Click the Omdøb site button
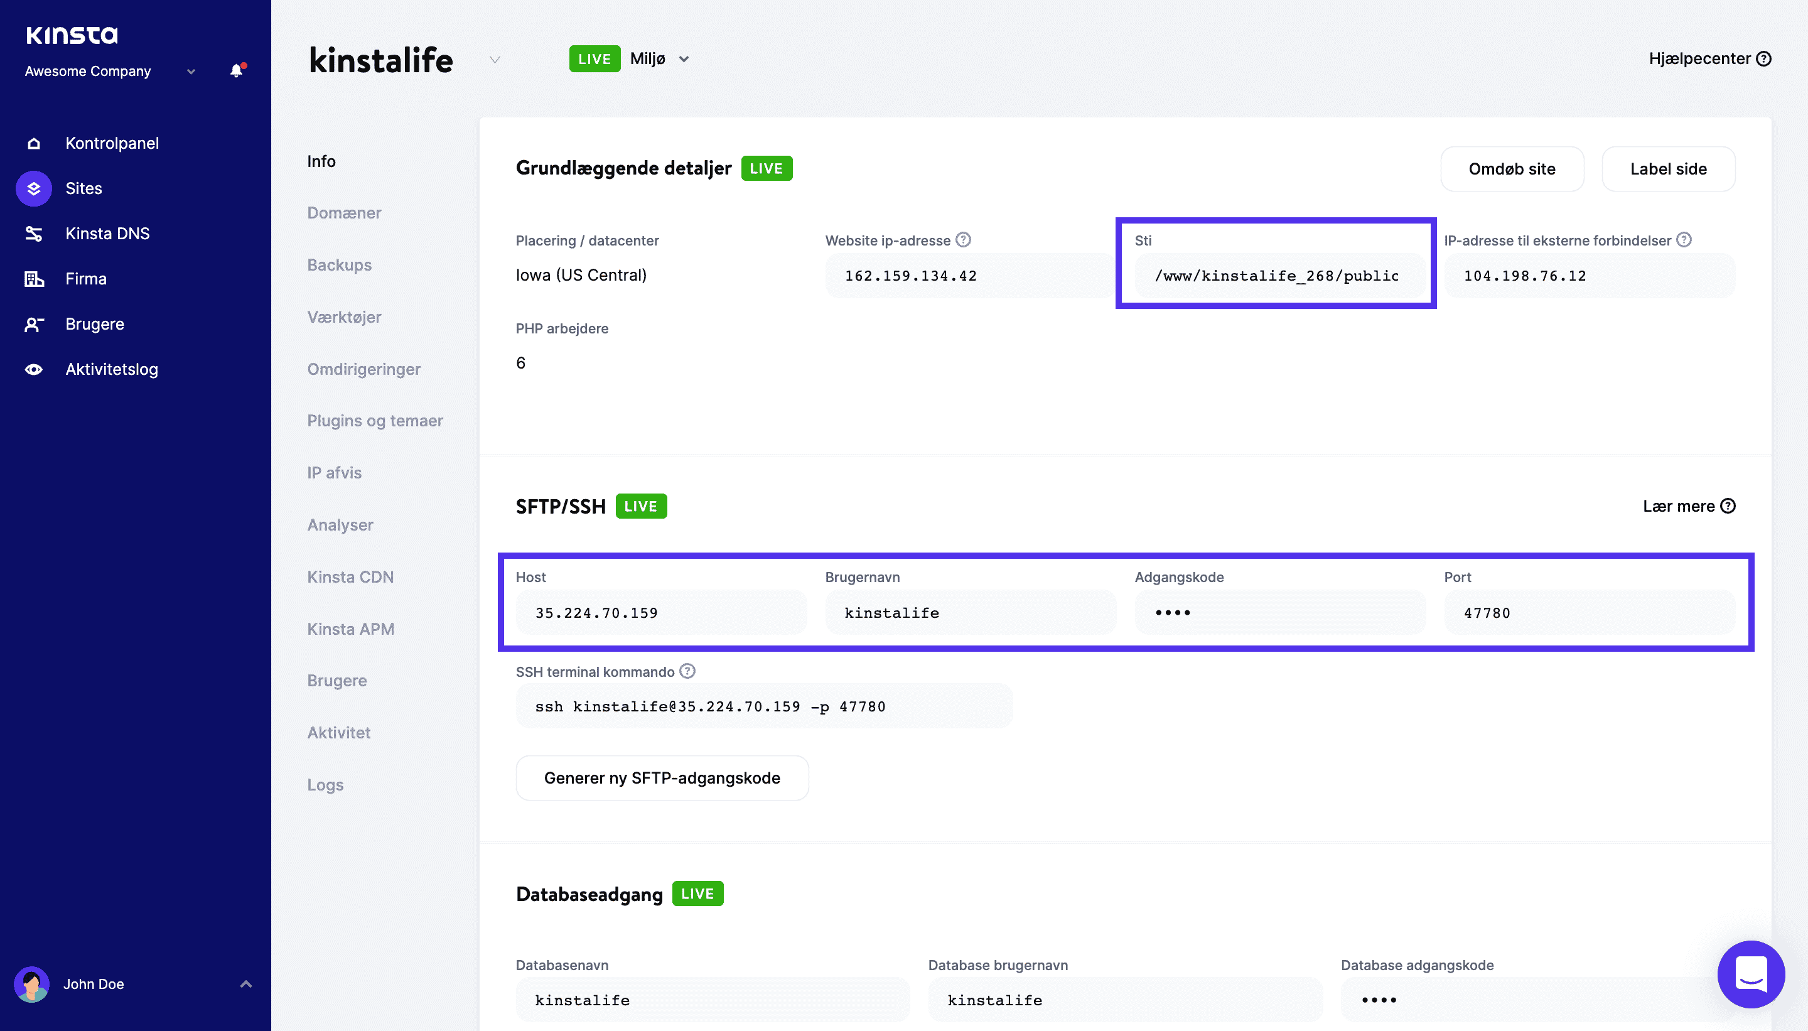Screen dimensions: 1808x1031 [x=1512, y=168]
